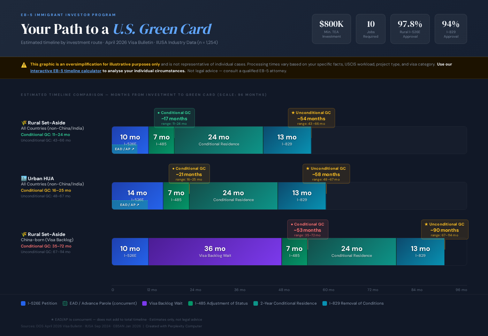The height and width of the screenshot is (336, 488).
Task: Toggle the star on Unconditional GC ~90 months callout
Action: tap(426, 224)
